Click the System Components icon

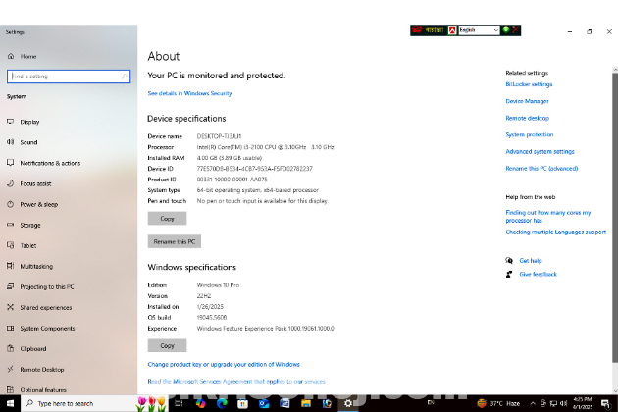pyautogui.click(x=10, y=328)
